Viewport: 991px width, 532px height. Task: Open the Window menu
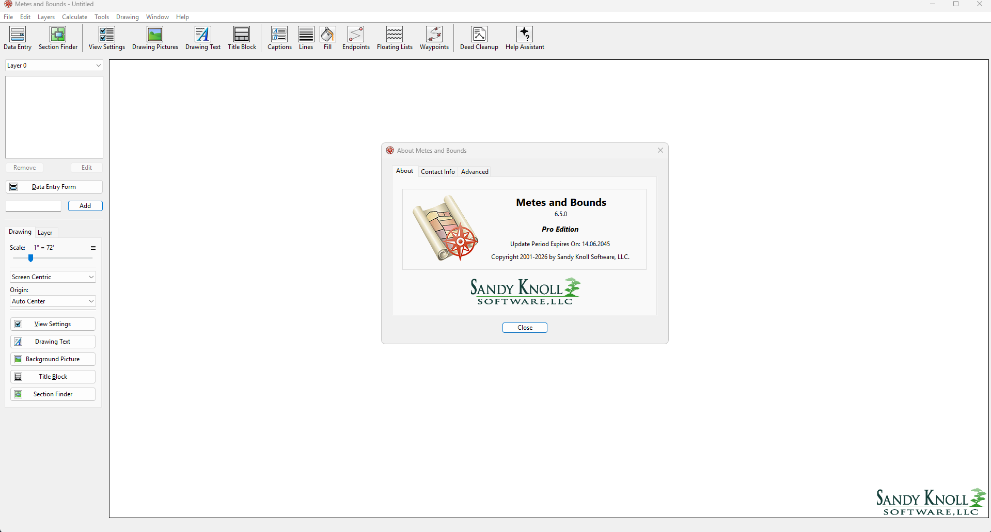(158, 17)
